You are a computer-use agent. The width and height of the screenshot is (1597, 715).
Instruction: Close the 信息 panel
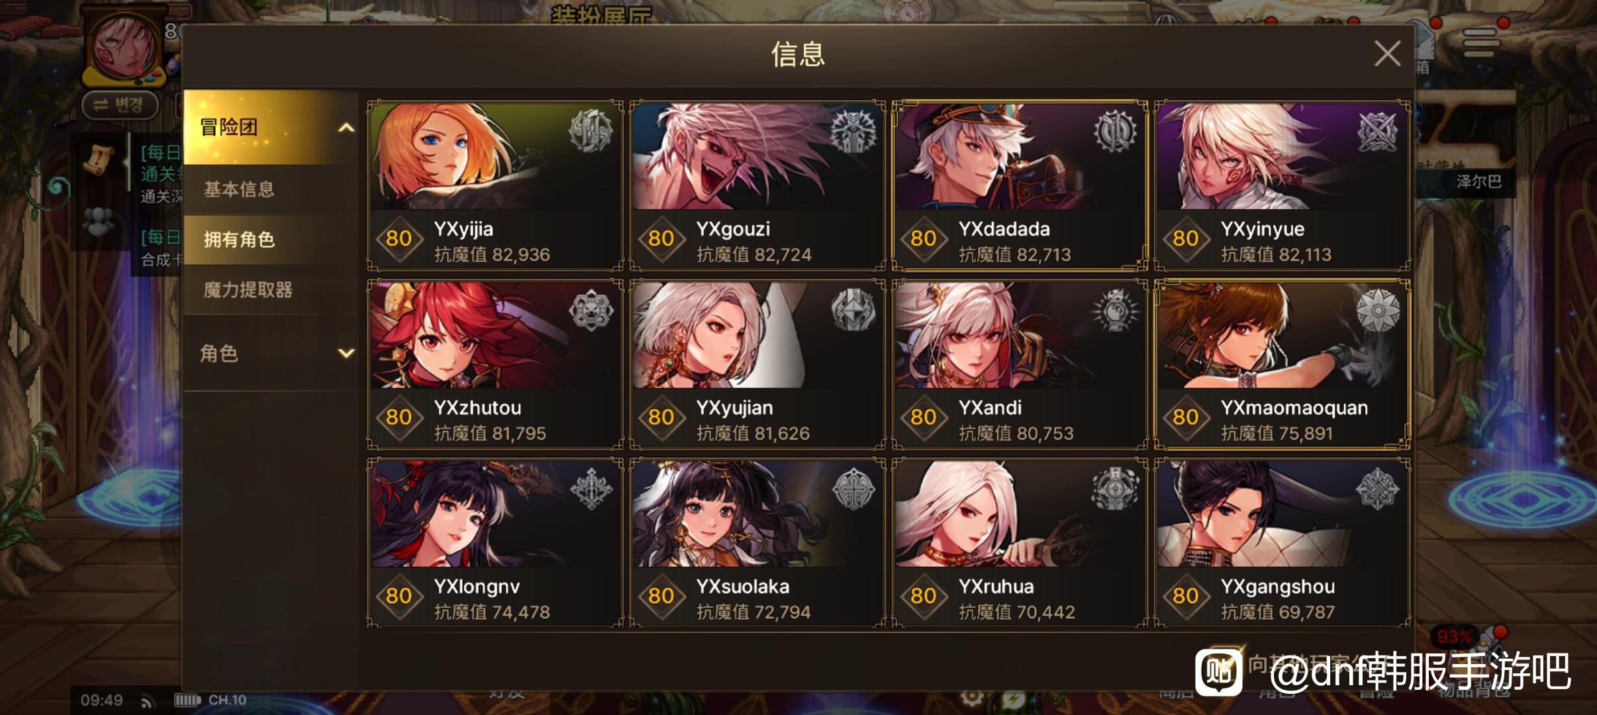1386,54
